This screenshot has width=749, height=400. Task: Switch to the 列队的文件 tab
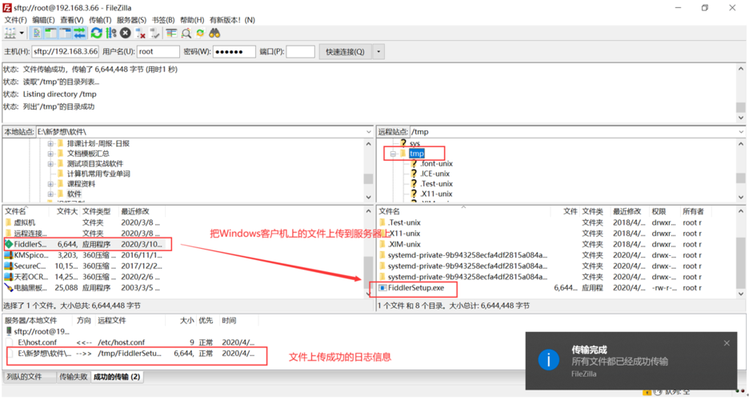click(x=29, y=377)
